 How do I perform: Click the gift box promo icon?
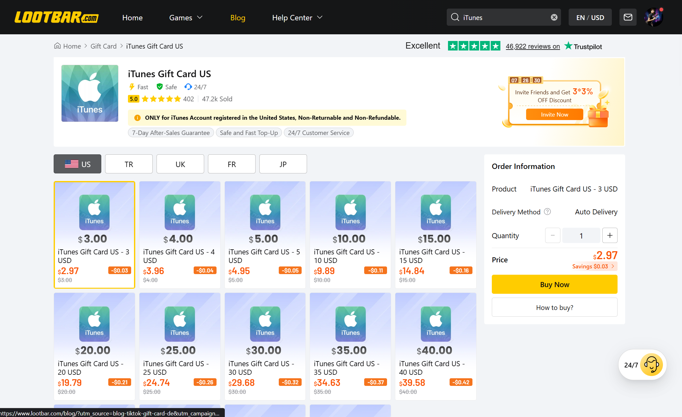tap(598, 116)
